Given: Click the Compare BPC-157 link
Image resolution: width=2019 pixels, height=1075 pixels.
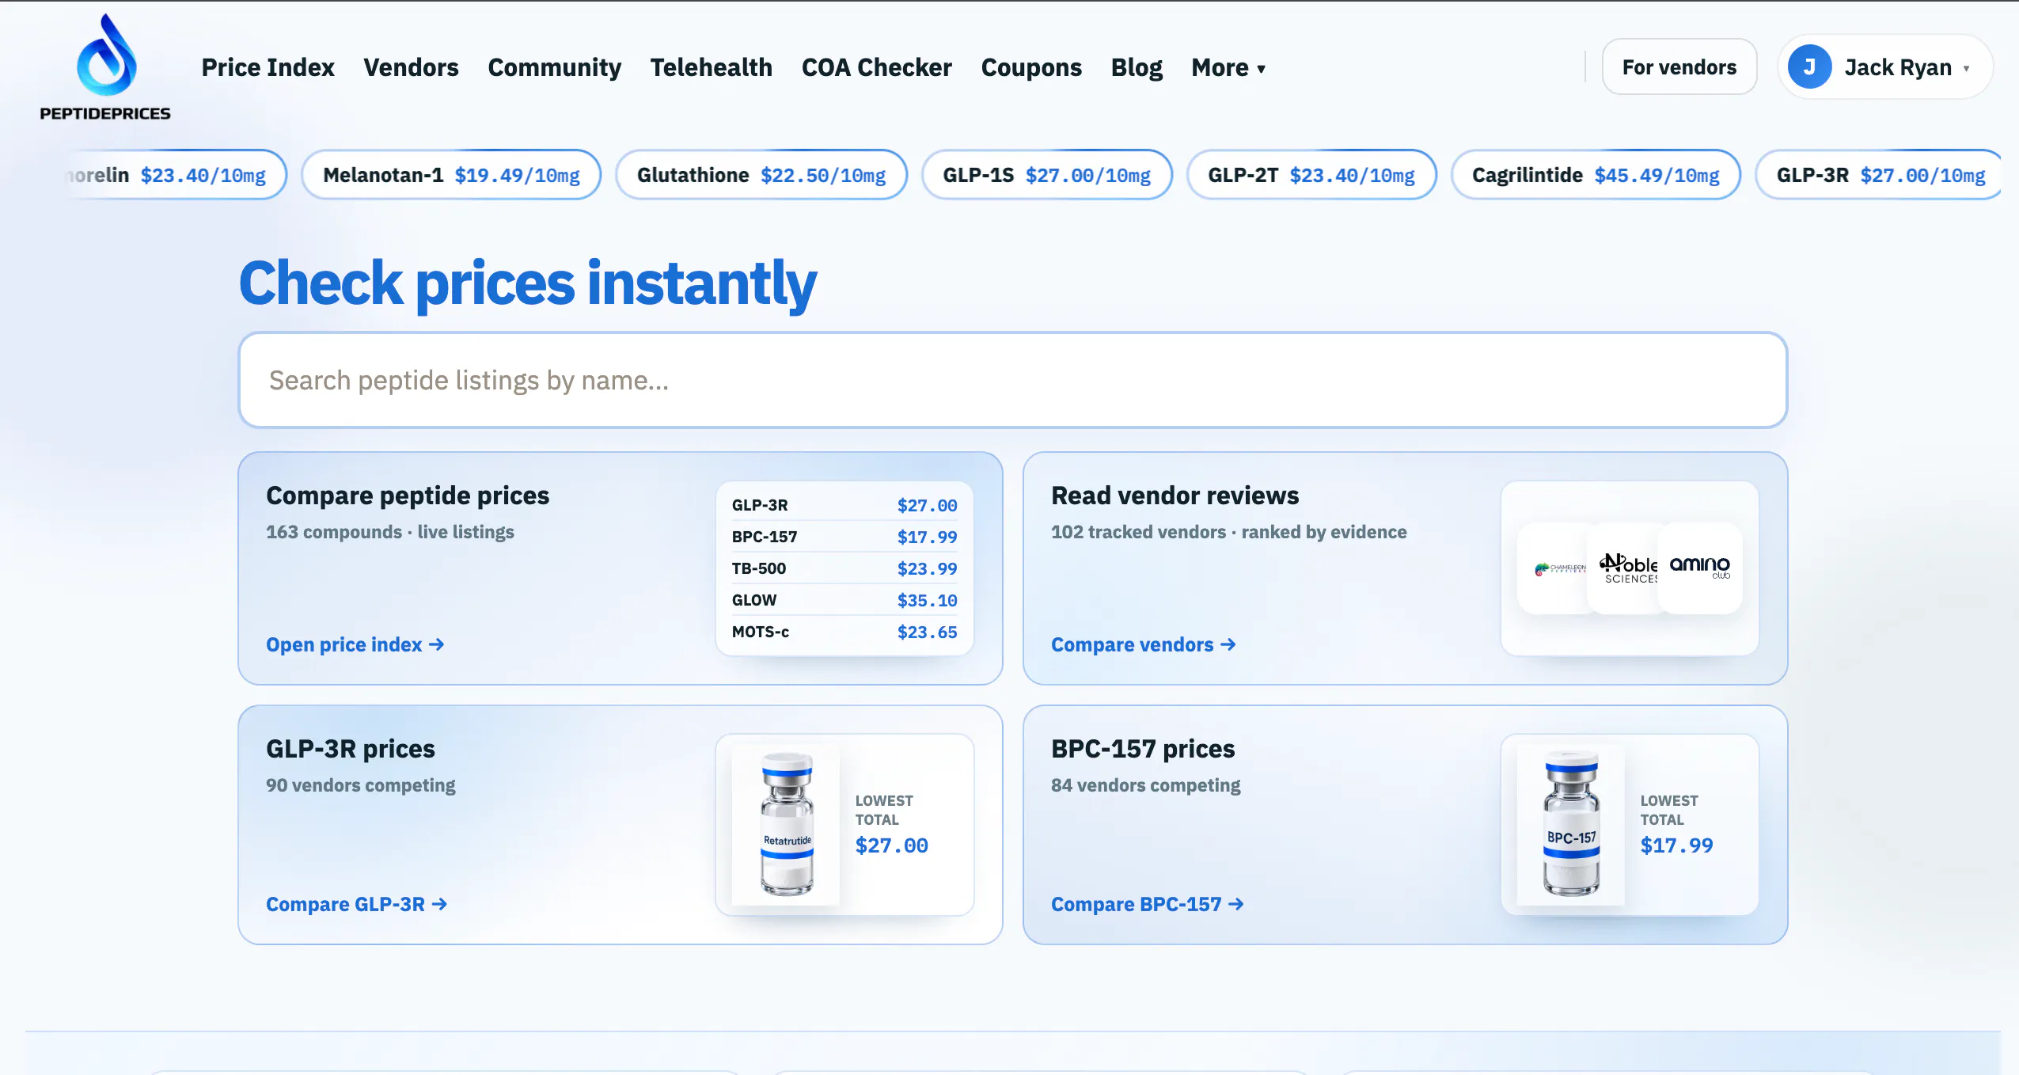Looking at the screenshot, I should pos(1147,904).
